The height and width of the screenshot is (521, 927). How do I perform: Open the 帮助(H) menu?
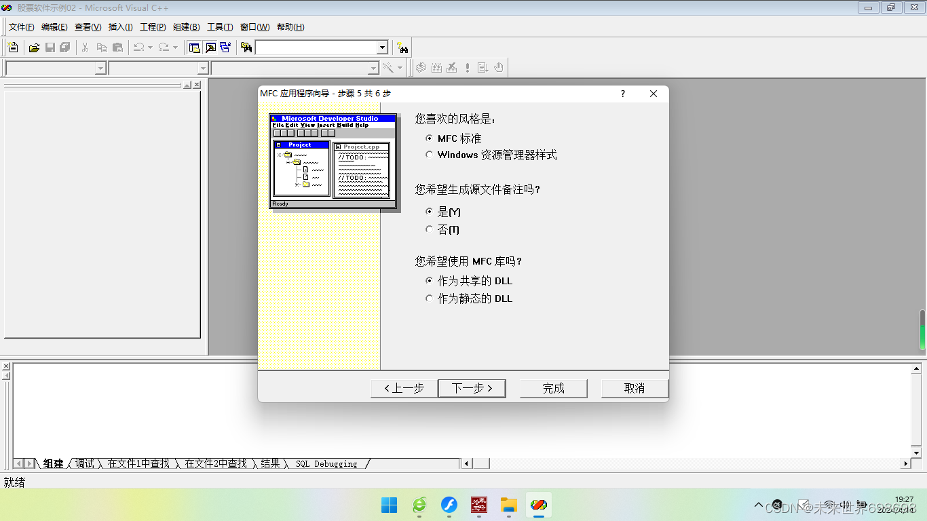click(x=290, y=27)
